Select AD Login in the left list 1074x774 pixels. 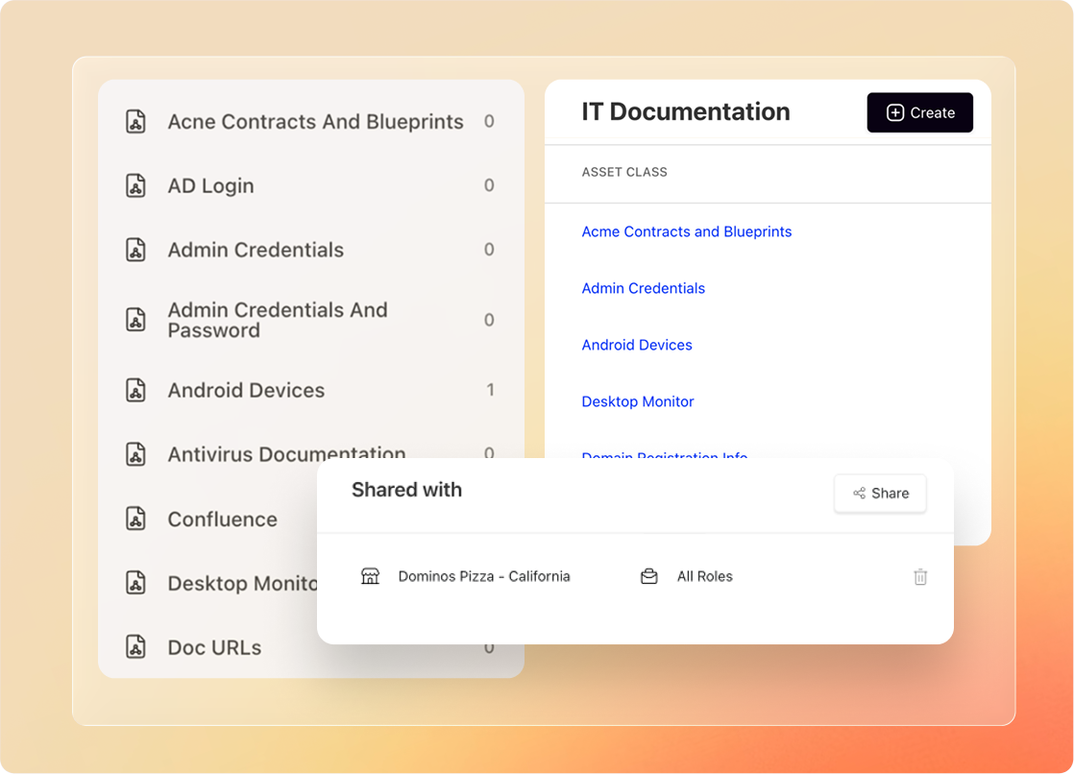pos(210,185)
